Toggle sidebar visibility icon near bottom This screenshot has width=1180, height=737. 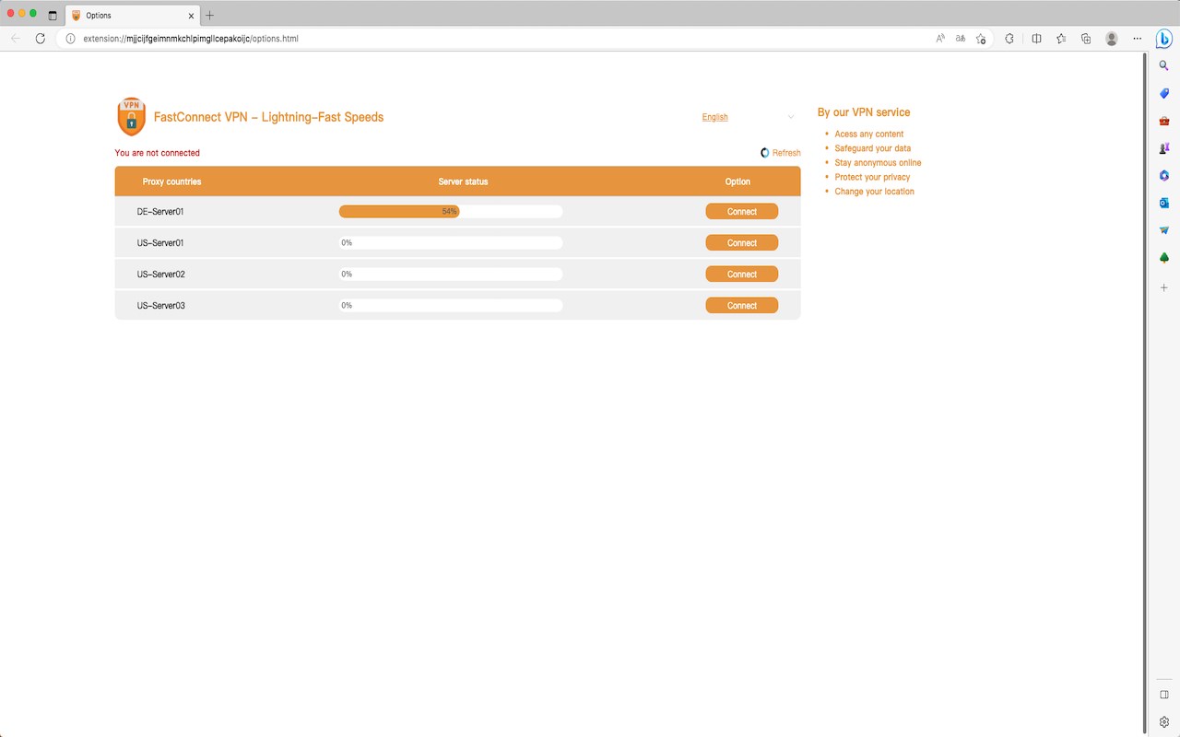point(1164,695)
